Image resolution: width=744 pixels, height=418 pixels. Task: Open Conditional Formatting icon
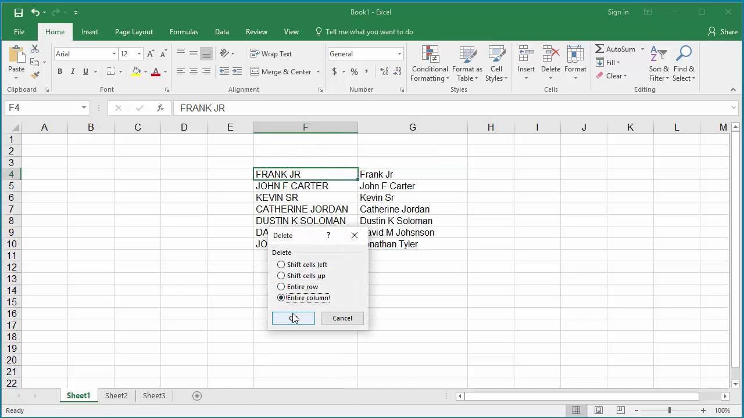tap(430, 64)
